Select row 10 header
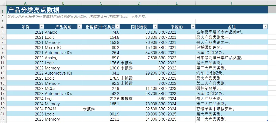Viewport: 276px width, 123px height. tap(3, 58)
